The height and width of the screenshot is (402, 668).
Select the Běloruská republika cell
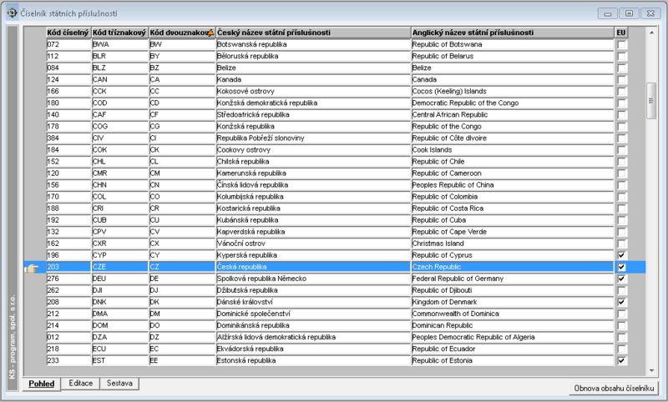pos(313,56)
